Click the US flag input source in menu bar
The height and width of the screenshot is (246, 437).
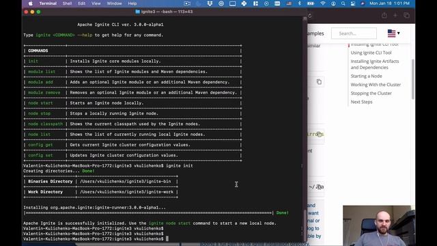[289, 3]
